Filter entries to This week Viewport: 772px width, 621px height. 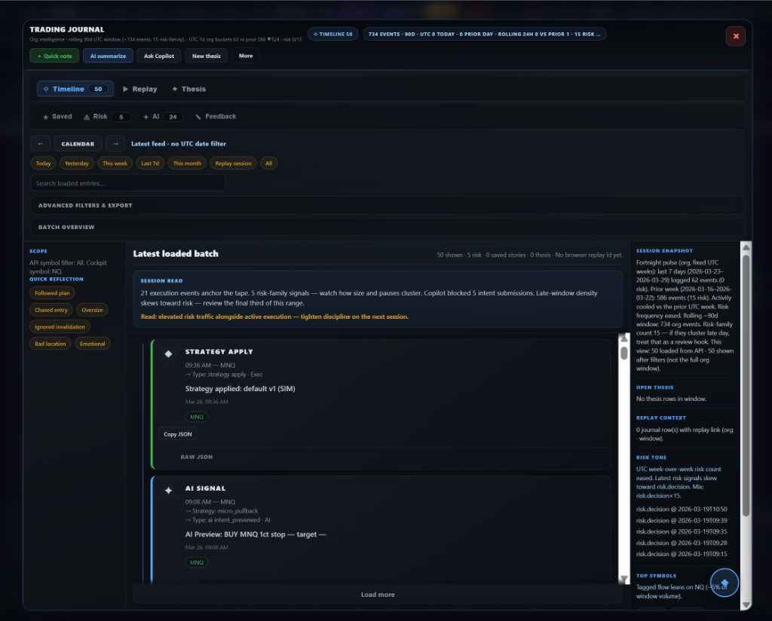click(x=115, y=164)
